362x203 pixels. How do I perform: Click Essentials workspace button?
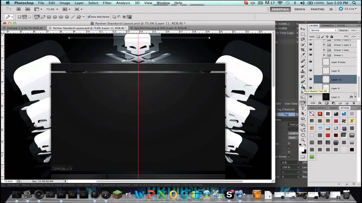pyautogui.click(x=280, y=9)
